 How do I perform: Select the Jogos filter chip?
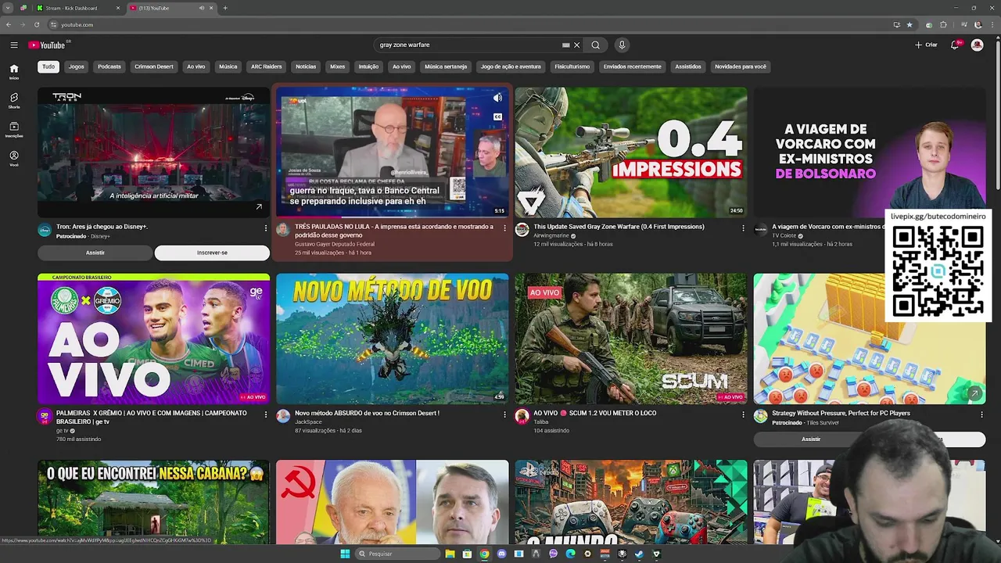coord(76,66)
